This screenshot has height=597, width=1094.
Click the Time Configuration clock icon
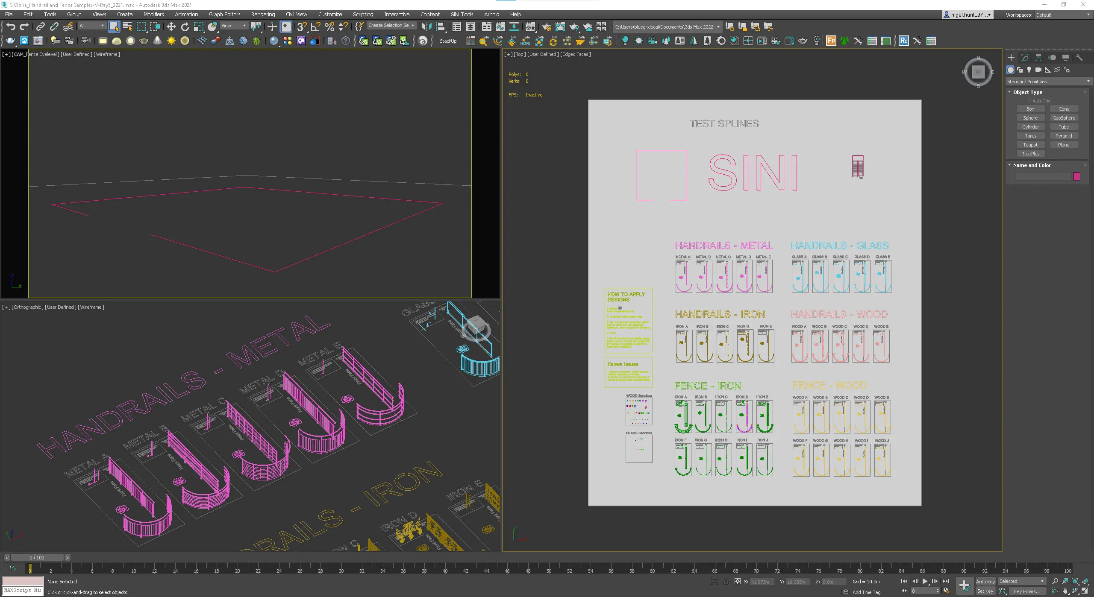[x=946, y=591]
